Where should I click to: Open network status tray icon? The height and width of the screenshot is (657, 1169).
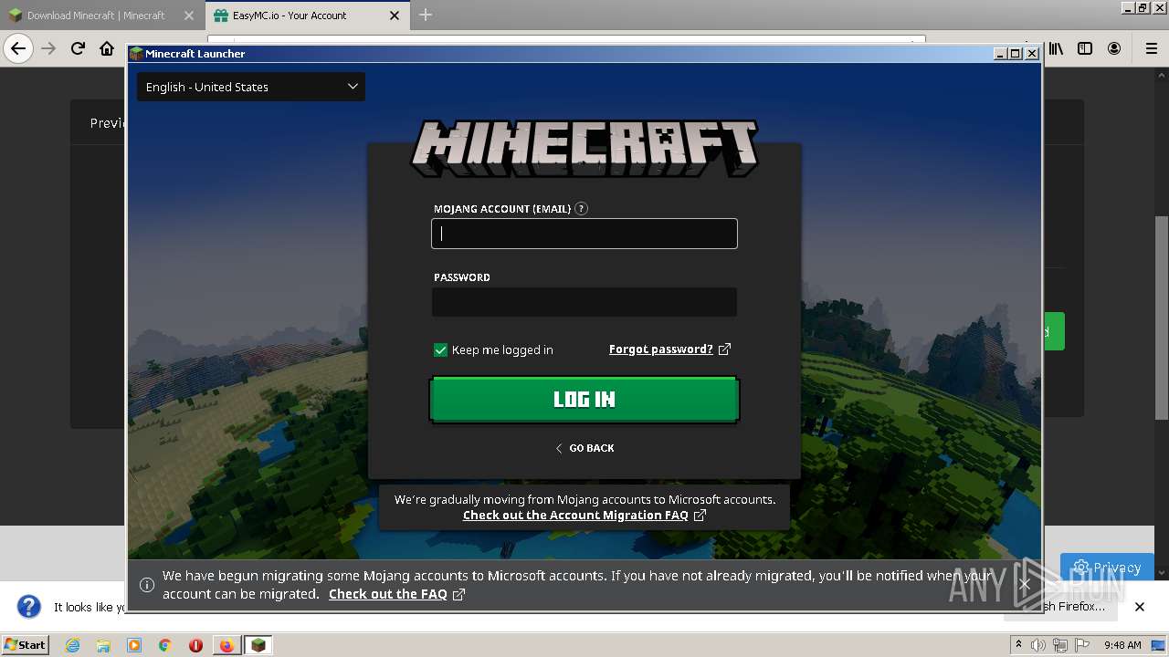pos(1059,645)
